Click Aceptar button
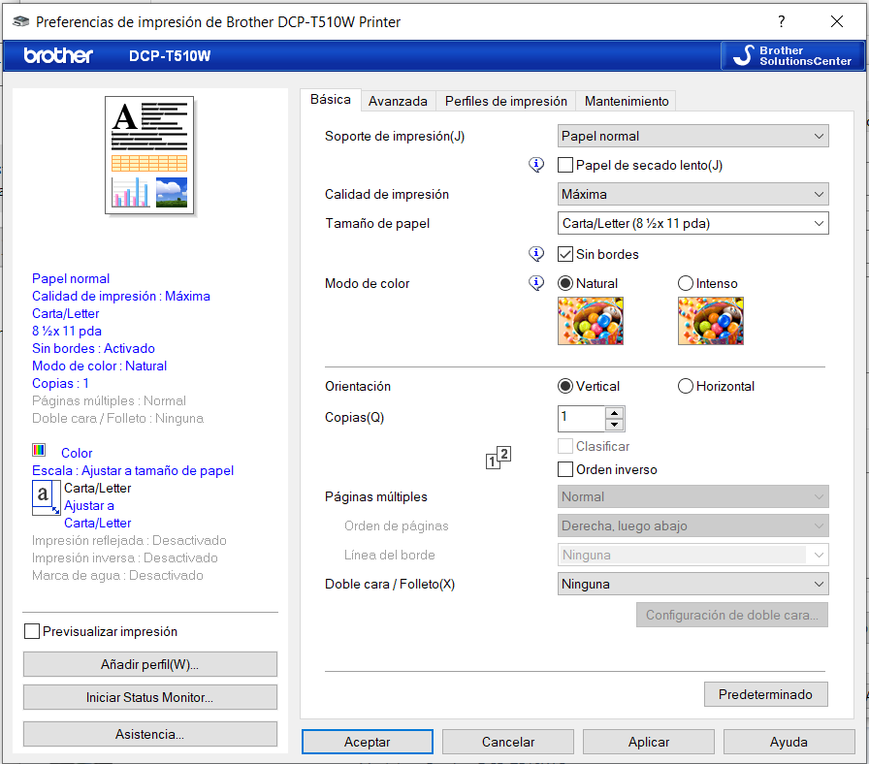This screenshot has height=764, width=869. [368, 742]
